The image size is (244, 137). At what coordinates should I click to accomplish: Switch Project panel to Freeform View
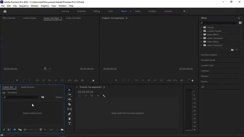point(20,129)
